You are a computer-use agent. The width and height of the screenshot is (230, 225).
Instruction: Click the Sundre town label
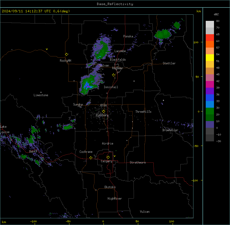pos(78,104)
